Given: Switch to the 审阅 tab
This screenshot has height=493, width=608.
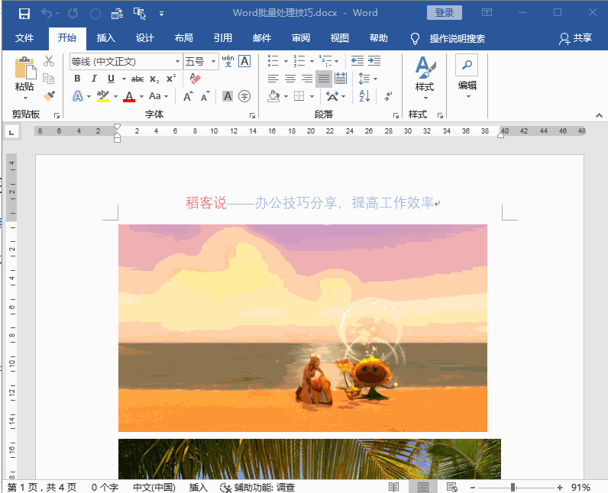Looking at the screenshot, I should [301, 38].
